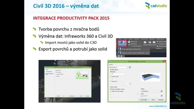194x109 pixels.
Task: Click Nápověda in point cloud wizard
Action: coord(88,96)
